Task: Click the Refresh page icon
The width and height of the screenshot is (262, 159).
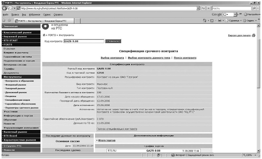Action: pos(203,8)
